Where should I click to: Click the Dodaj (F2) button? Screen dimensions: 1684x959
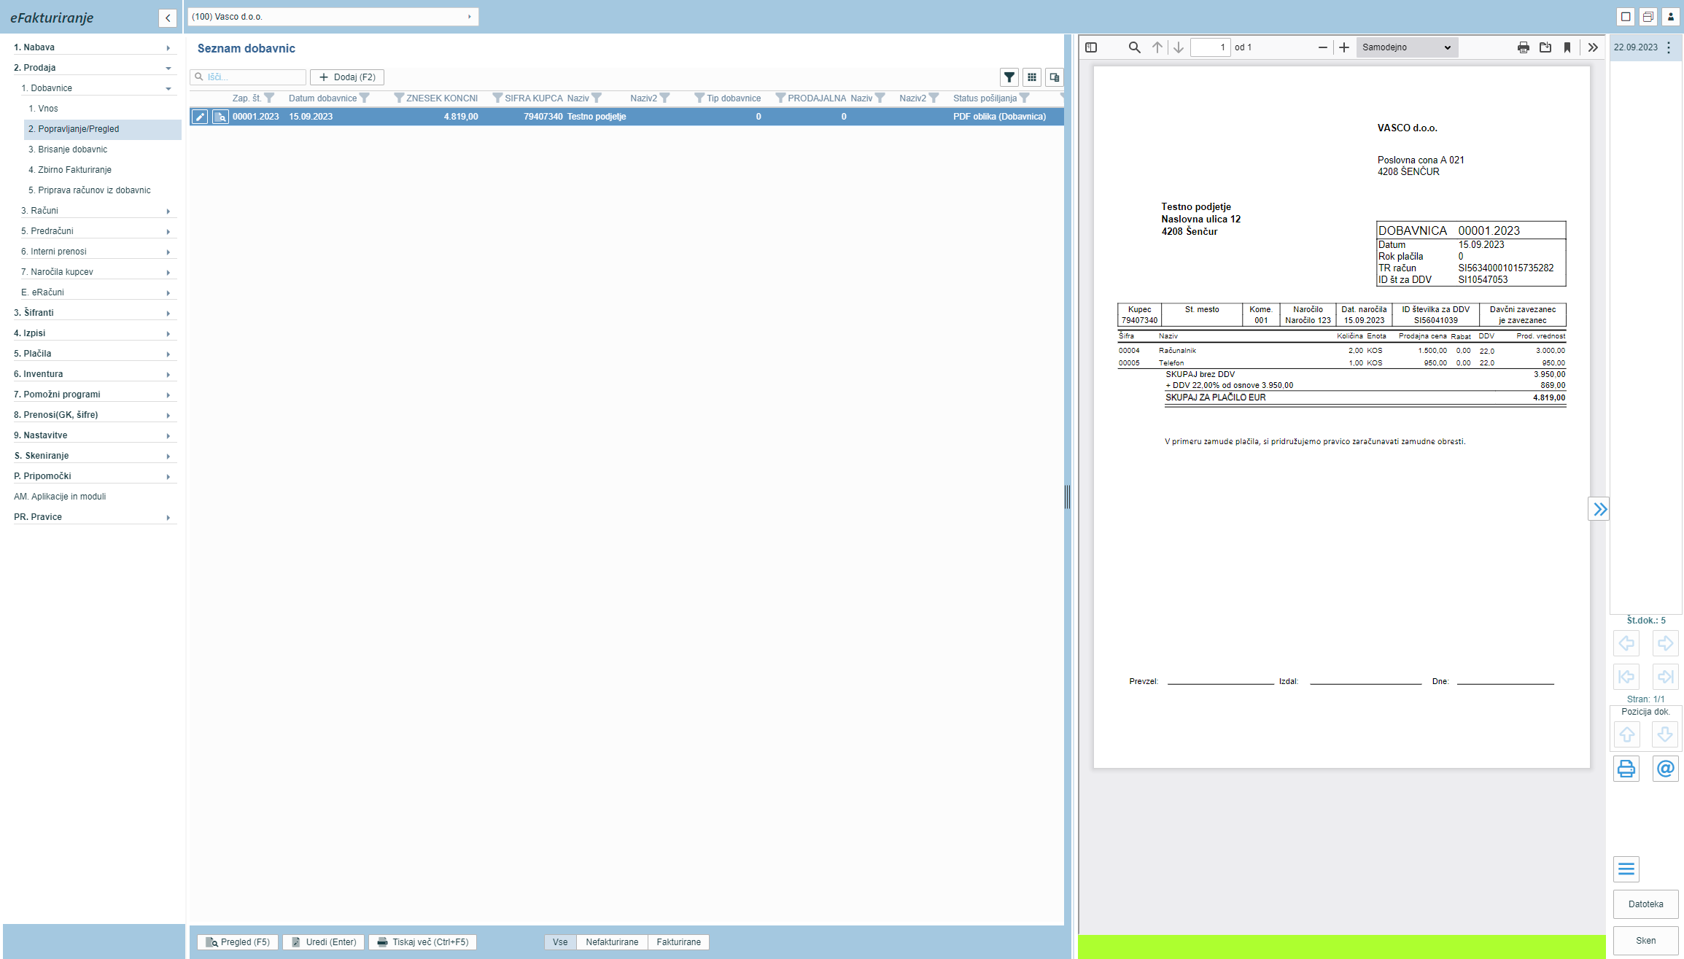(x=347, y=77)
